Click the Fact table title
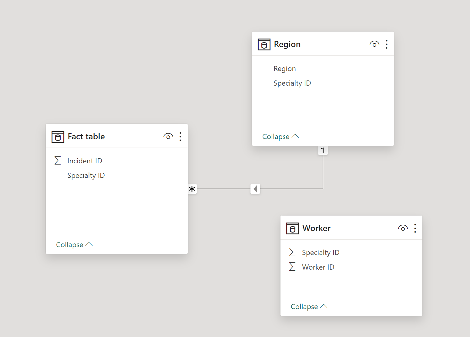Image resolution: width=470 pixels, height=337 pixels. click(86, 137)
